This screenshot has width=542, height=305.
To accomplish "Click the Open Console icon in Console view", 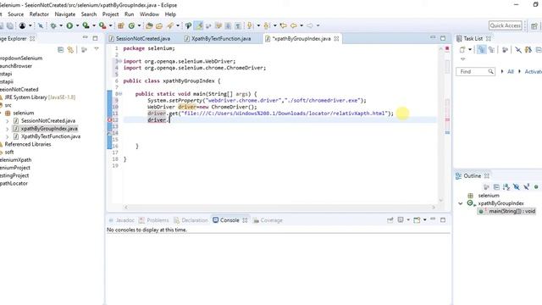I will coord(417,220).
